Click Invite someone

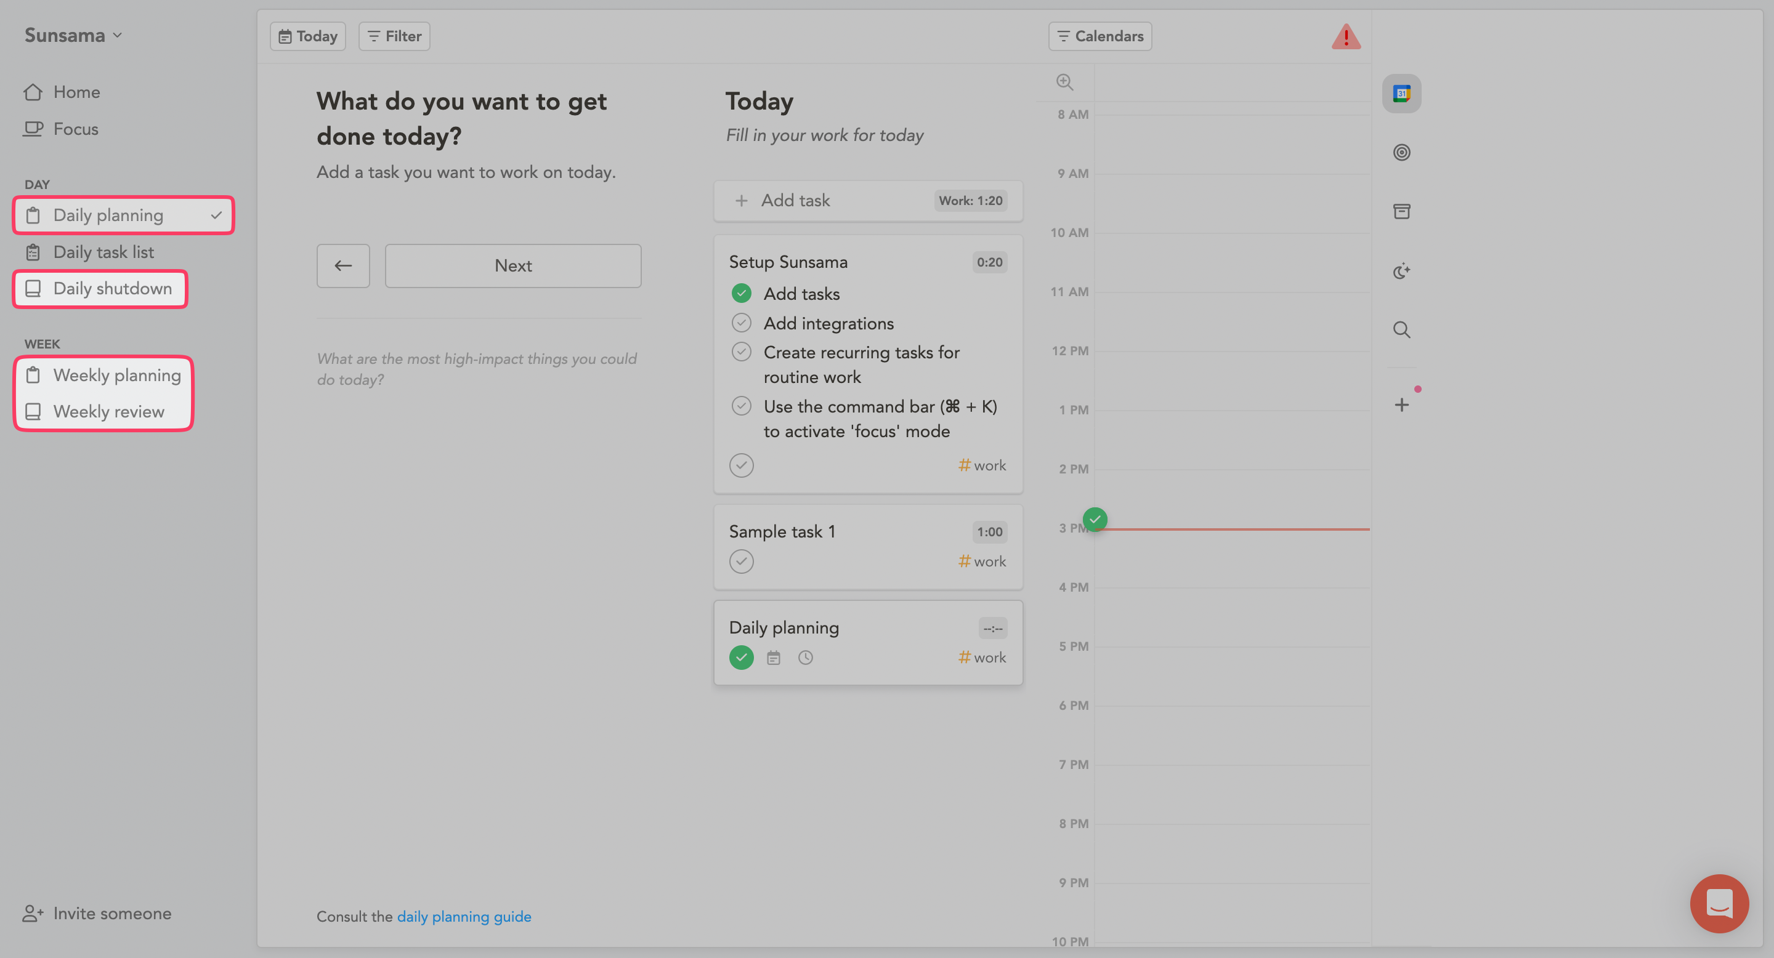tap(97, 913)
